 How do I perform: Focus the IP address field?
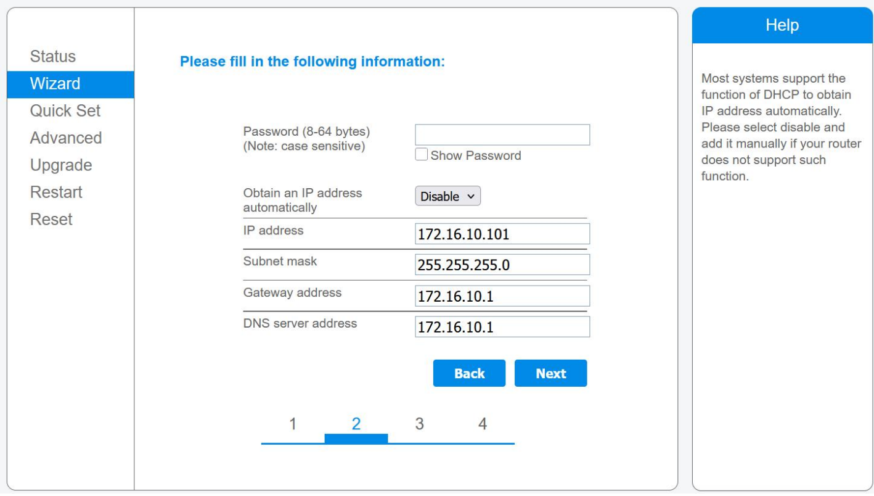502,234
